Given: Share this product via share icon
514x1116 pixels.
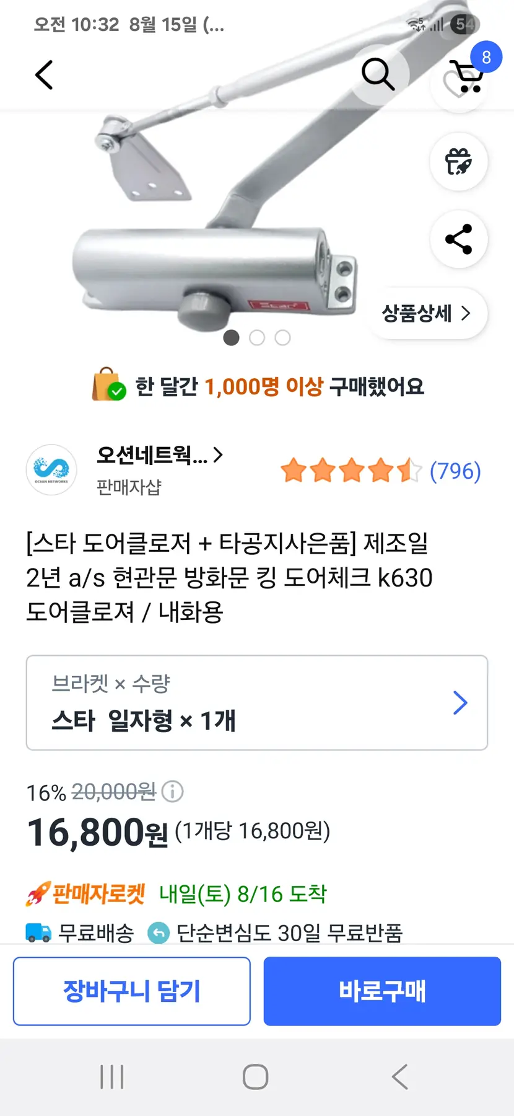Looking at the screenshot, I should [x=458, y=239].
